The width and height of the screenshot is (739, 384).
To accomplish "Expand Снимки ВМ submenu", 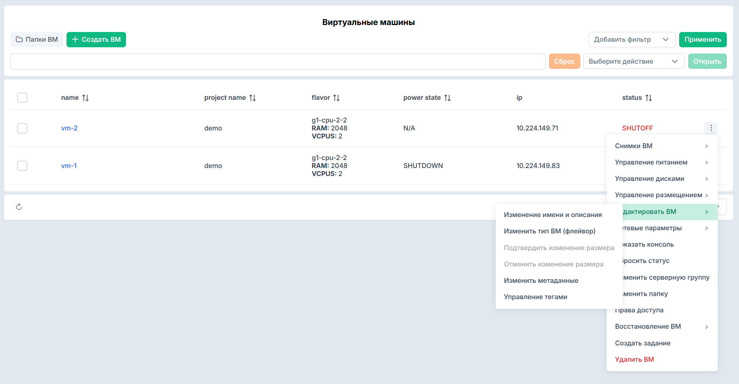I will (662, 146).
